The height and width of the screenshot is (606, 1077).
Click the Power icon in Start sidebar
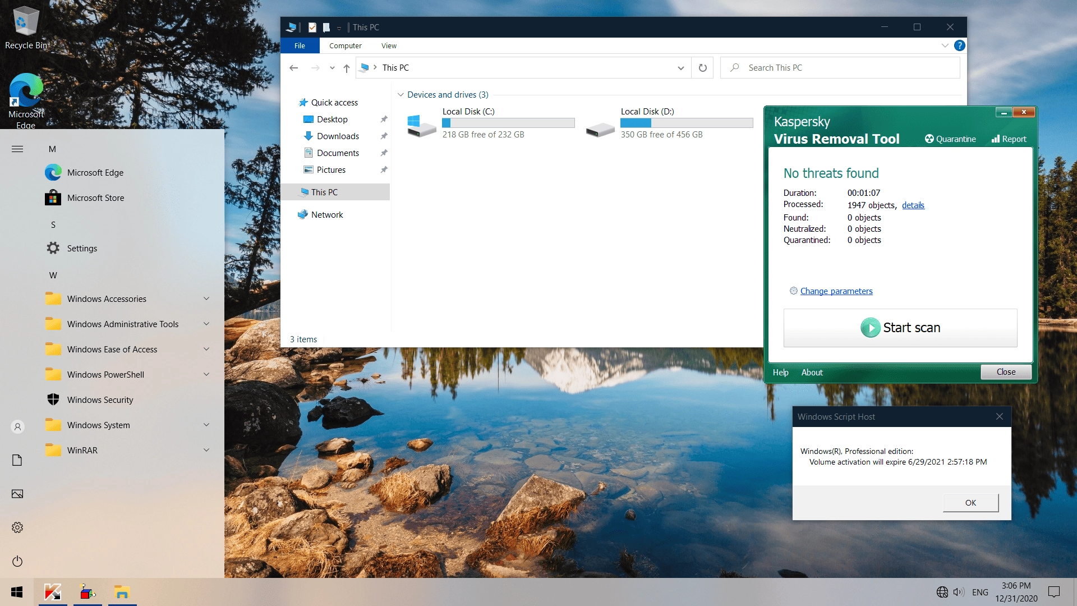(17, 561)
